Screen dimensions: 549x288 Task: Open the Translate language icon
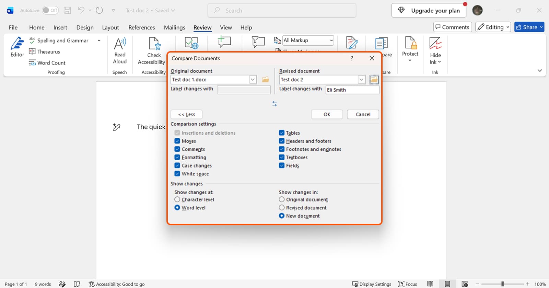point(191,43)
